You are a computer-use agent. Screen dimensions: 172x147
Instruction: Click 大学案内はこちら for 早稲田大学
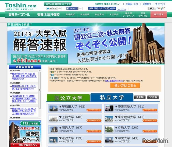(x=94, y=110)
